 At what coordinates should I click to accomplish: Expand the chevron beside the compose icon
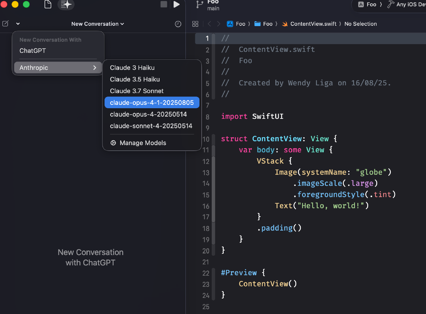pos(18,24)
